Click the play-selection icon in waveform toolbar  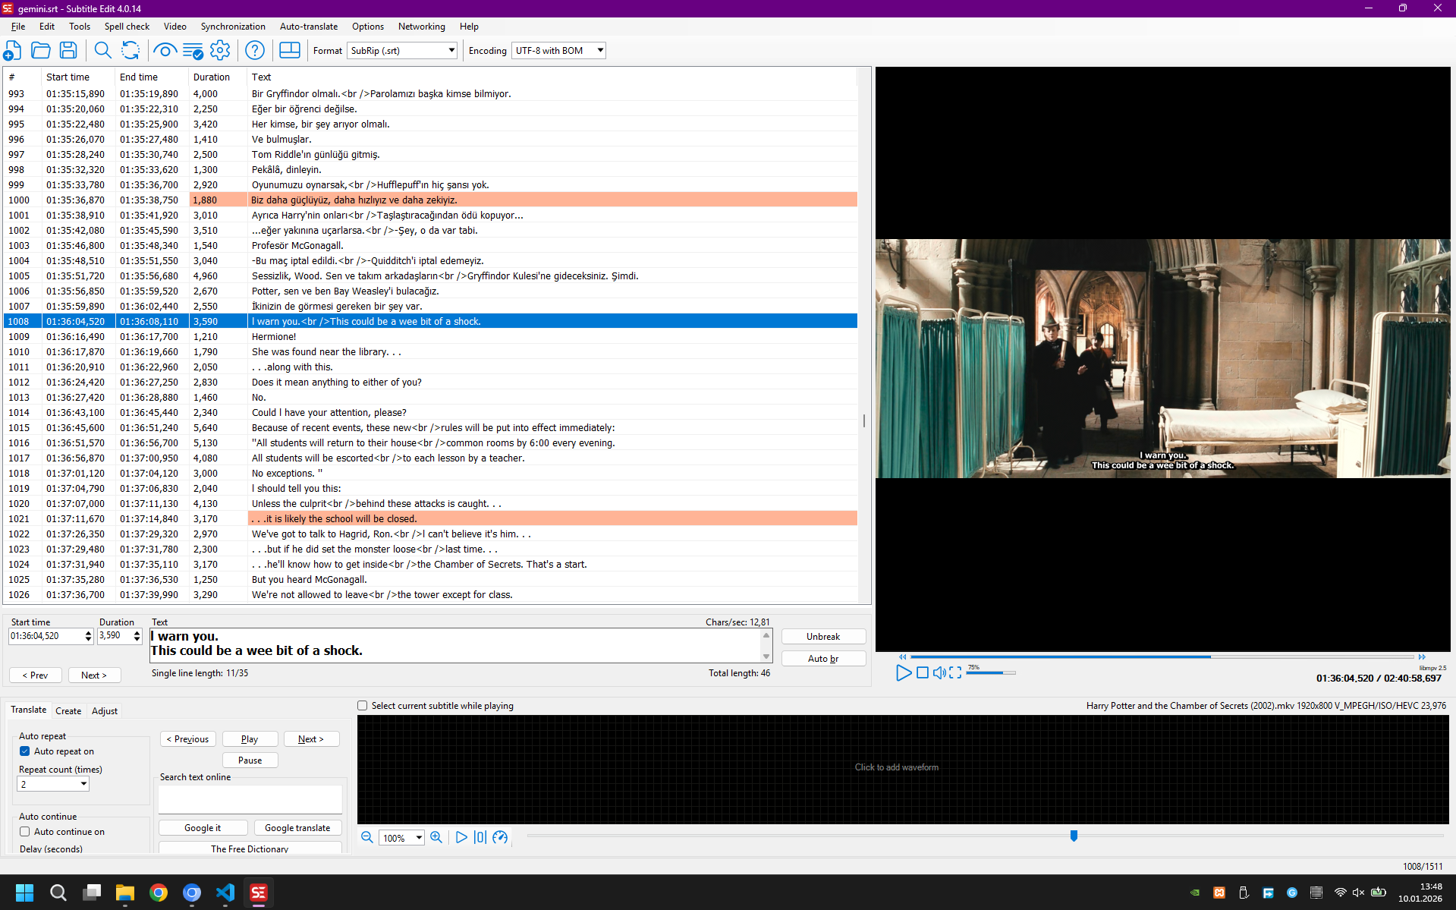pyautogui.click(x=480, y=837)
